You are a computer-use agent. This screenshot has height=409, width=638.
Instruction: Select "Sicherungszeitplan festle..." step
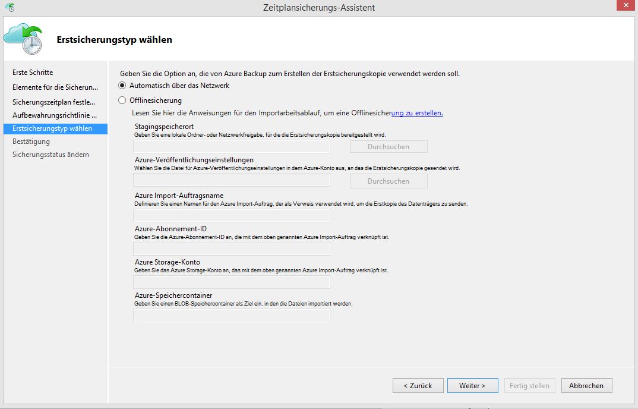click(50, 101)
